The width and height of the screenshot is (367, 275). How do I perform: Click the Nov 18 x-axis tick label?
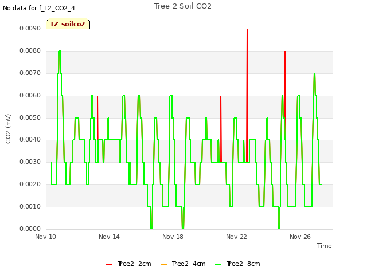(x=173, y=237)
